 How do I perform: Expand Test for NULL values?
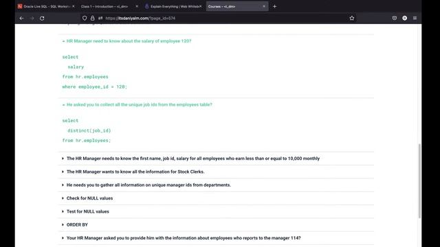click(216, 211)
